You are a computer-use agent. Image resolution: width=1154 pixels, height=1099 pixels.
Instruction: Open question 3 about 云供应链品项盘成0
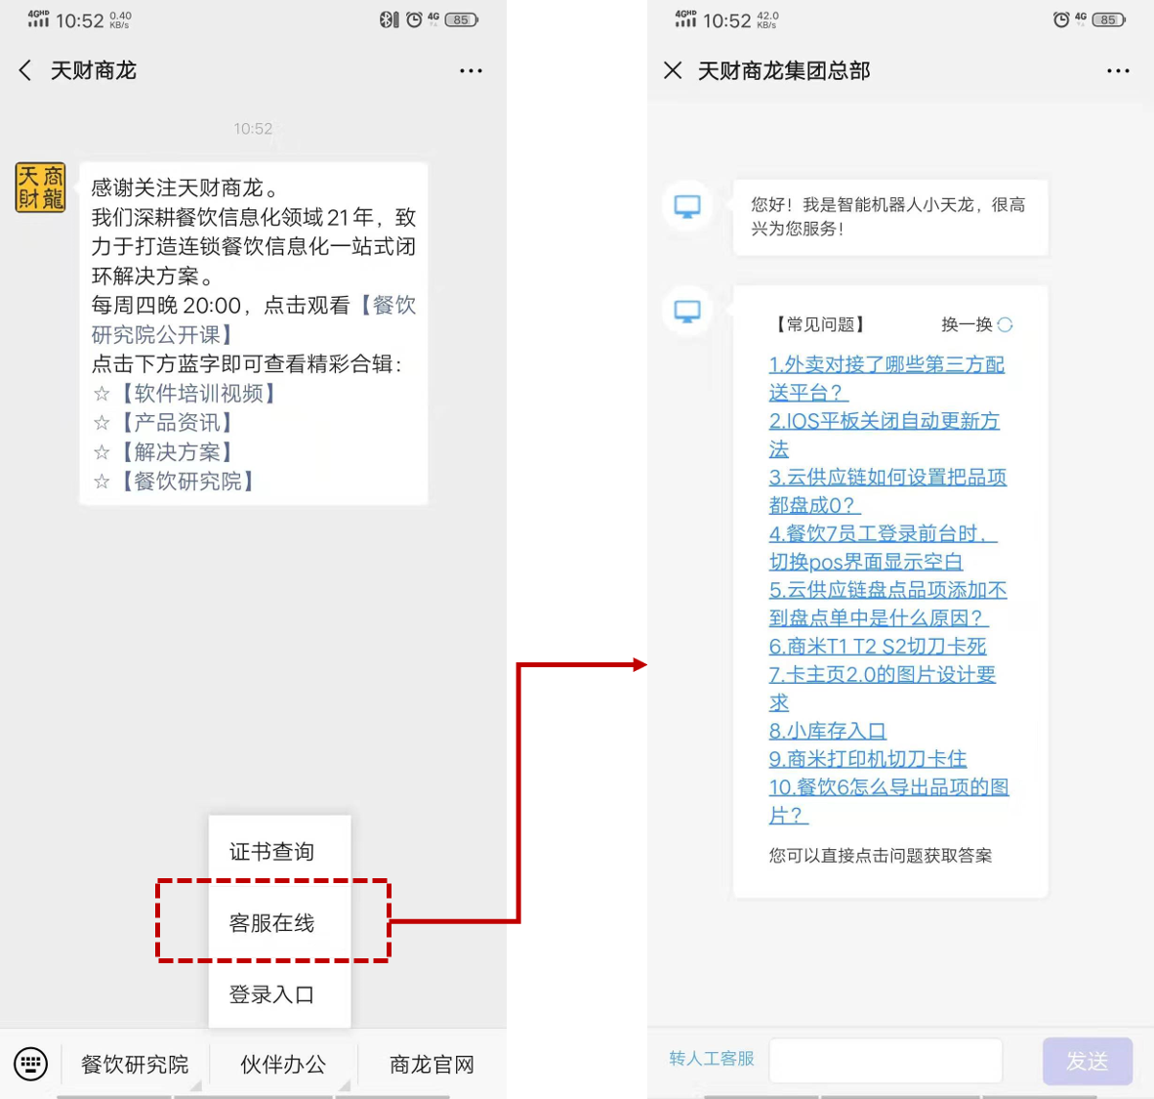click(887, 491)
